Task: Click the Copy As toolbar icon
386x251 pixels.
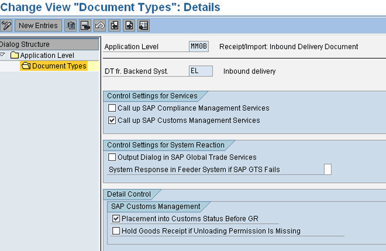Action: click(71, 26)
